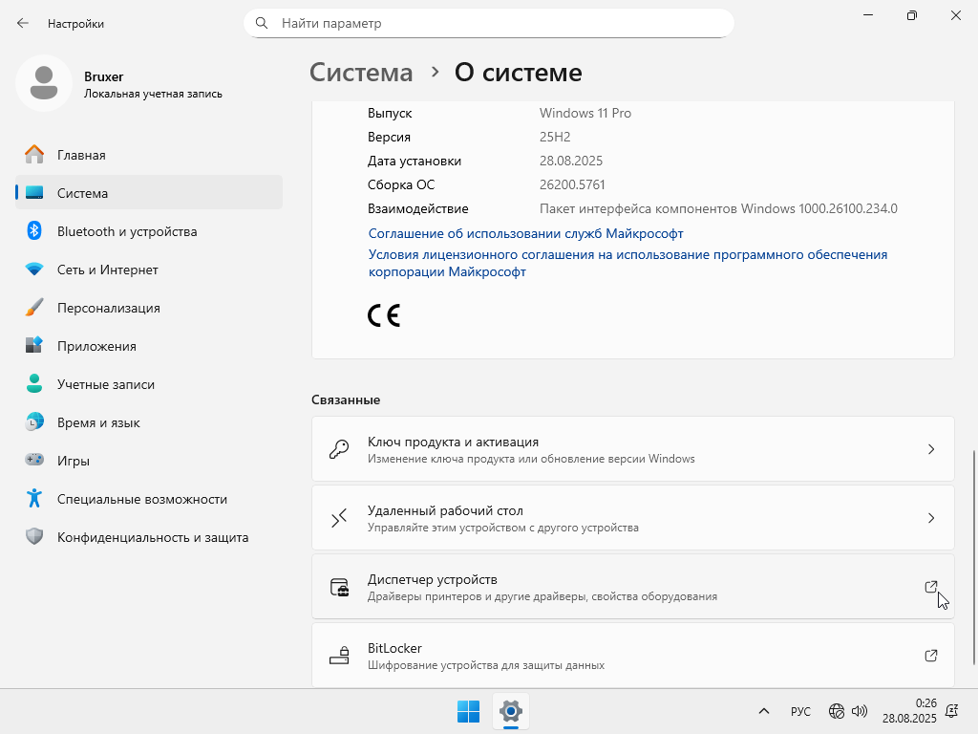
Task: Open Специальные возможности page
Action: coord(141,499)
